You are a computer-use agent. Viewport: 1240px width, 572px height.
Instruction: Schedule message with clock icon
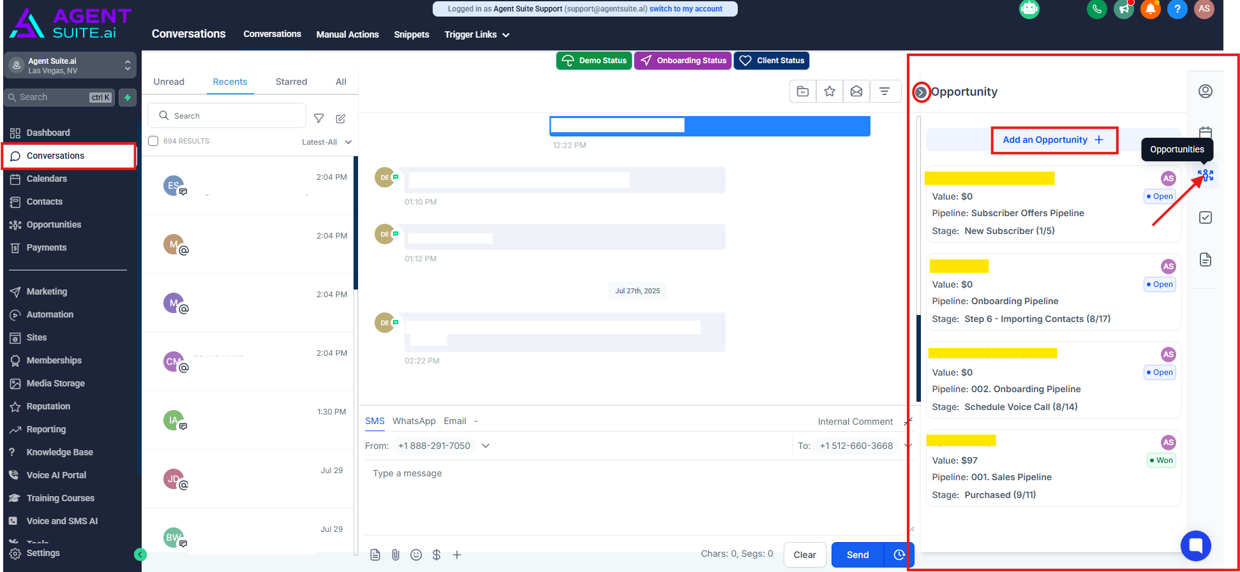pos(899,555)
